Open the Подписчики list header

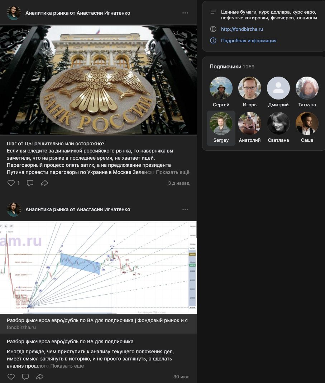pos(232,67)
